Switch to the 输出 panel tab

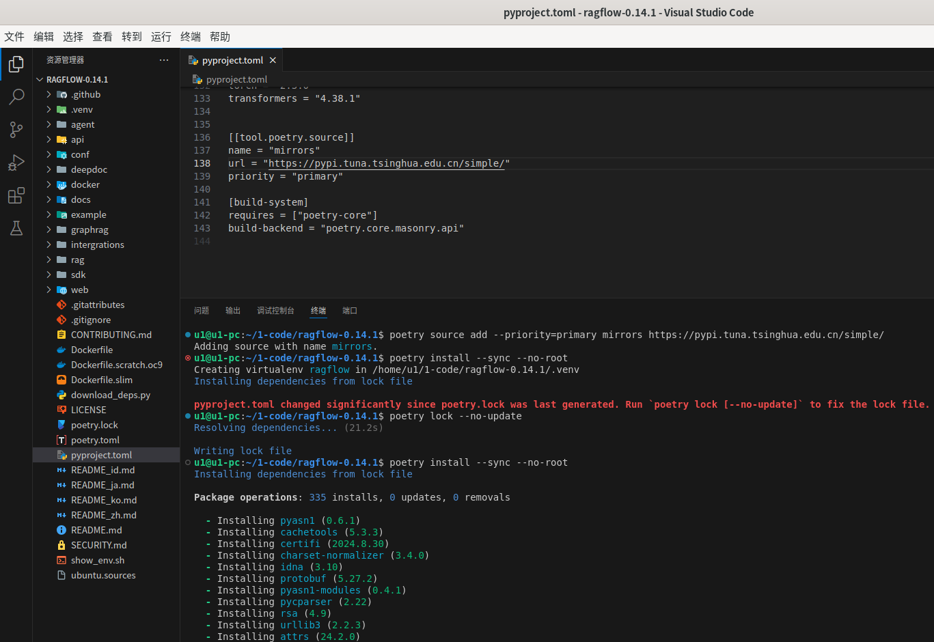pos(233,311)
